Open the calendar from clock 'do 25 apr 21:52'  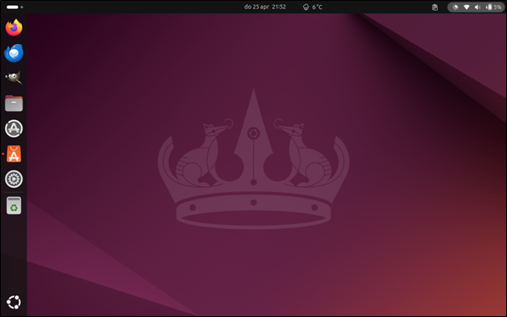265,7
